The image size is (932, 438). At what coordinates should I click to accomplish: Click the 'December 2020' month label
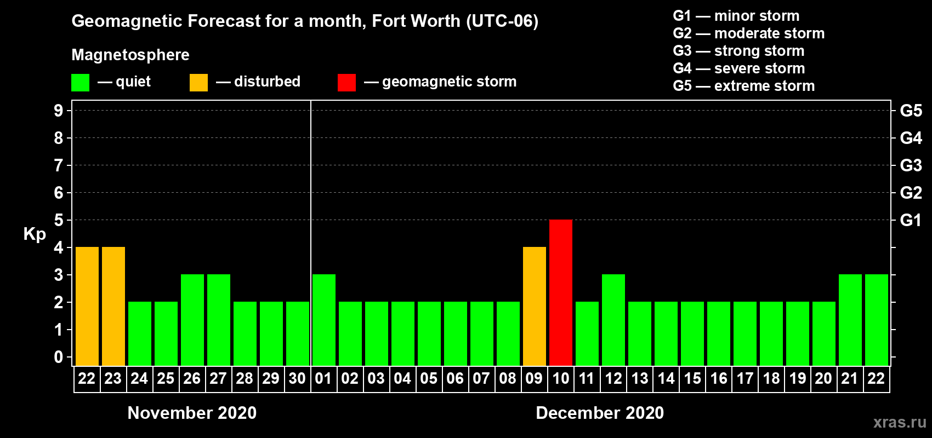(x=600, y=413)
